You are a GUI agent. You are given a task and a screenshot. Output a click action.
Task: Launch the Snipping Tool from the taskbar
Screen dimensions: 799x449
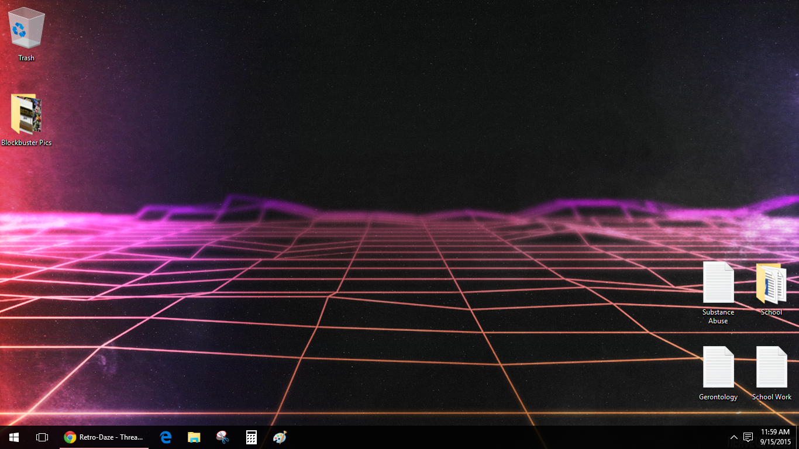222,437
